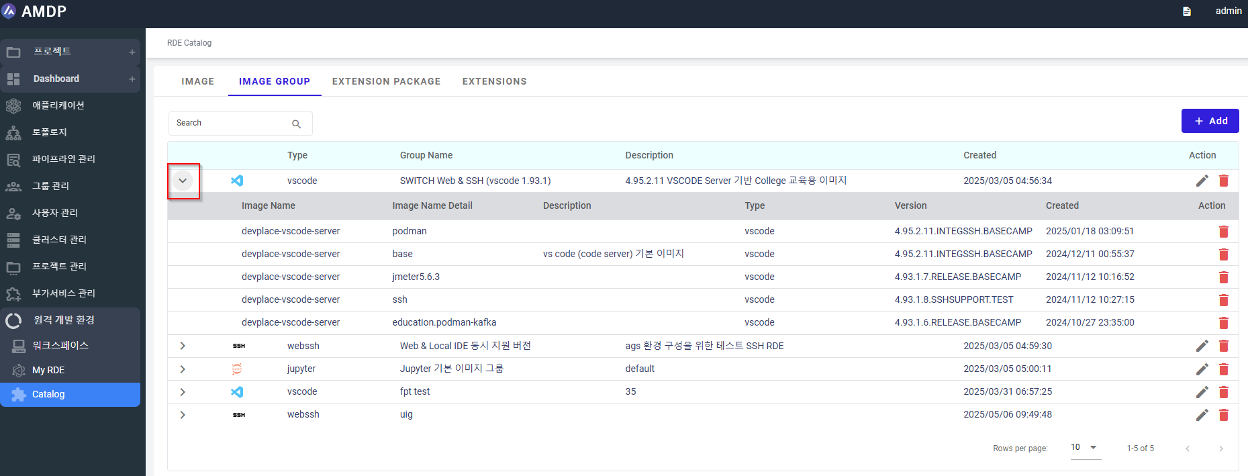The height and width of the screenshot is (476, 1248).
Task: Delete the uig group
Action: point(1224,415)
